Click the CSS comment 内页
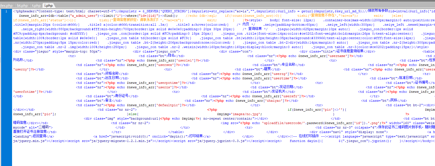Screen dimensions: 435x166 coord(246,25)
